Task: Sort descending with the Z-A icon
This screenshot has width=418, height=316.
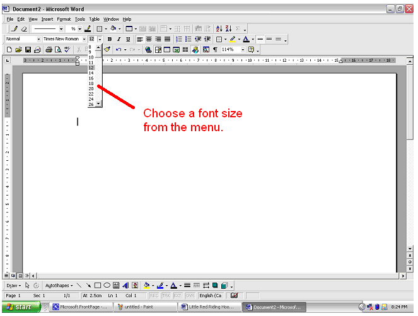Action: [228, 28]
